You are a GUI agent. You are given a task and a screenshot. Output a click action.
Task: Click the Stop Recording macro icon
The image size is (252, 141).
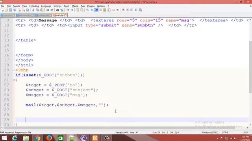[127, 10]
